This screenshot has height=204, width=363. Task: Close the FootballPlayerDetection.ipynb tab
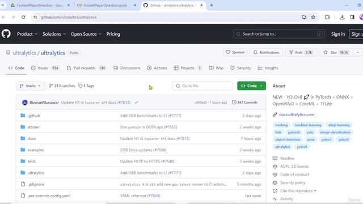135,5
